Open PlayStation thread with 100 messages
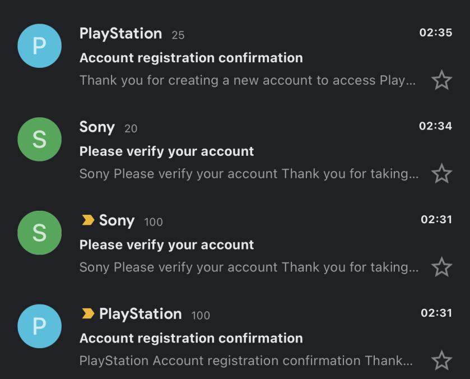Image resolution: width=470 pixels, height=379 pixels. (x=235, y=337)
